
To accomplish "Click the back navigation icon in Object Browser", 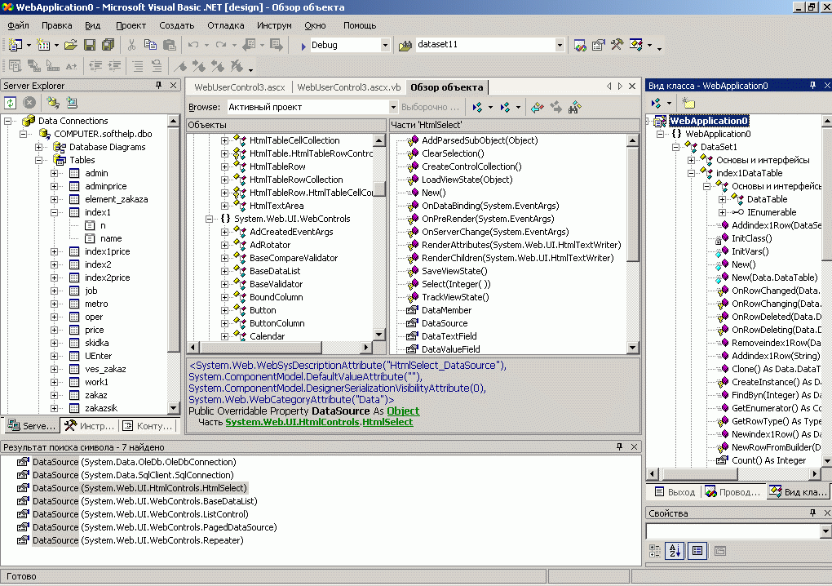I will [x=537, y=108].
